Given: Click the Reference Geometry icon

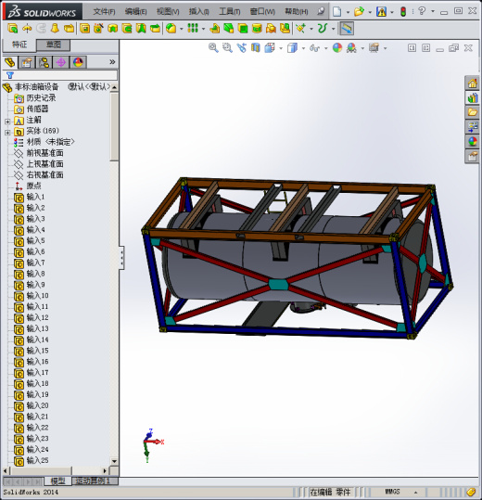Looking at the screenshot, I should tap(300, 29).
